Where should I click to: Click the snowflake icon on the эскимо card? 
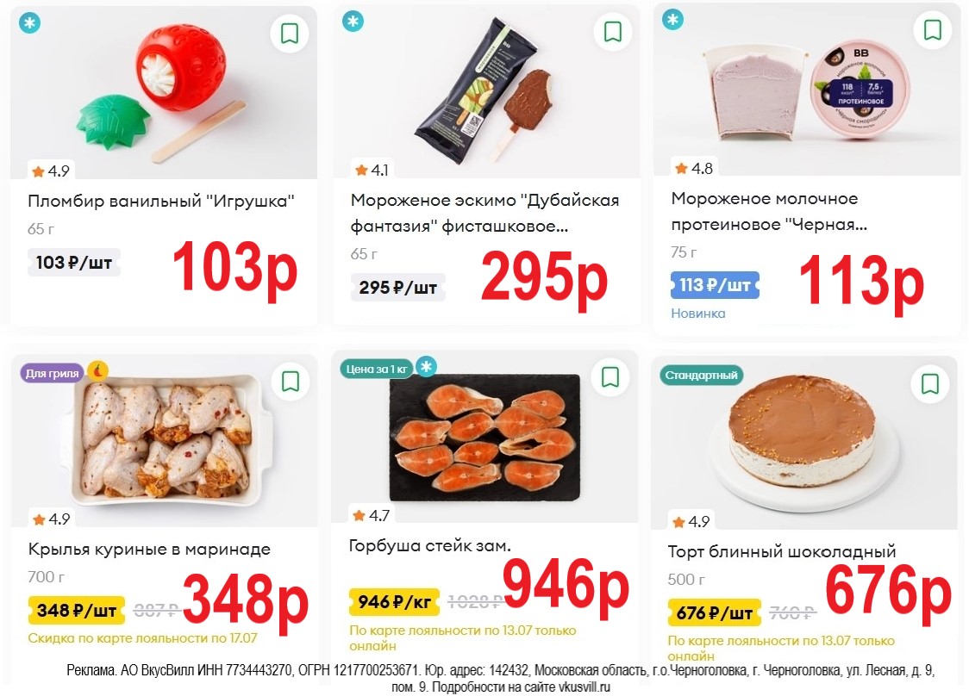[x=353, y=22]
